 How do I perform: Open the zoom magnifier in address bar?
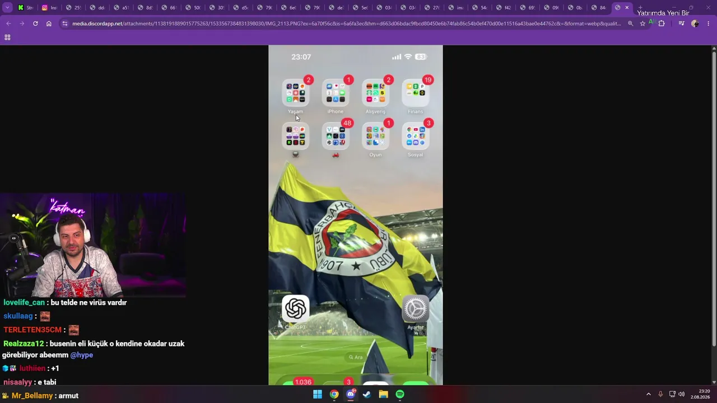click(631, 24)
